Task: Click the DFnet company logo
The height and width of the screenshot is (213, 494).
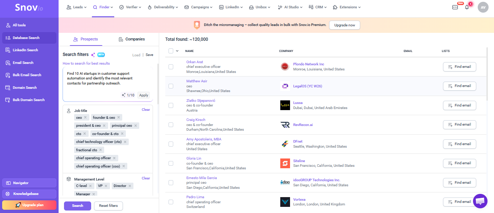Action: [285, 144]
